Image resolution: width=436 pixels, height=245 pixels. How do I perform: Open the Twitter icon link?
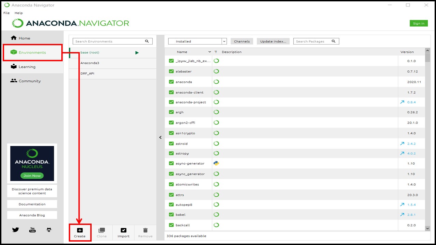pos(16,230)
